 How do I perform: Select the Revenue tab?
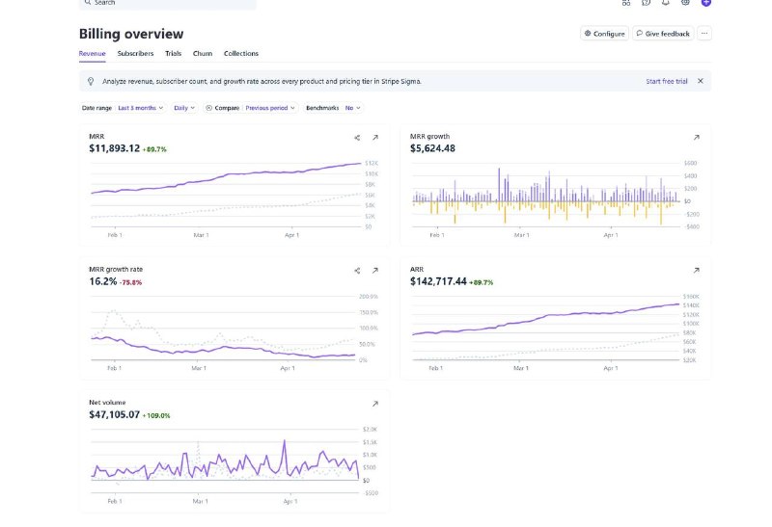click(92, 54)
